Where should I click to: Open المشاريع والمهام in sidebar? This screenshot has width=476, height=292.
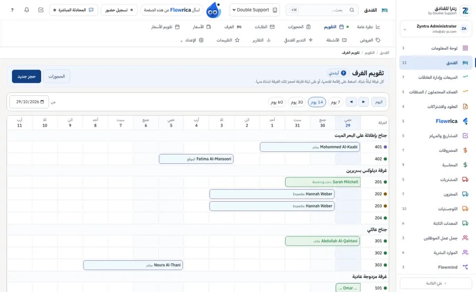(436, 136)
